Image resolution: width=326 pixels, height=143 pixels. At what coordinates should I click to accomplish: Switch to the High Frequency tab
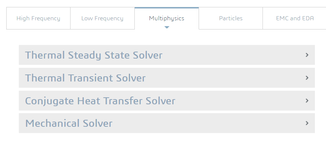[38, 18]
